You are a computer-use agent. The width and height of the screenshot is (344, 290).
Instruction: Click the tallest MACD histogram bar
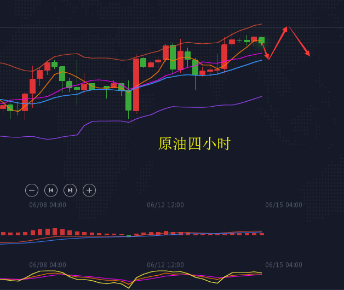click(x=55, y=231)
